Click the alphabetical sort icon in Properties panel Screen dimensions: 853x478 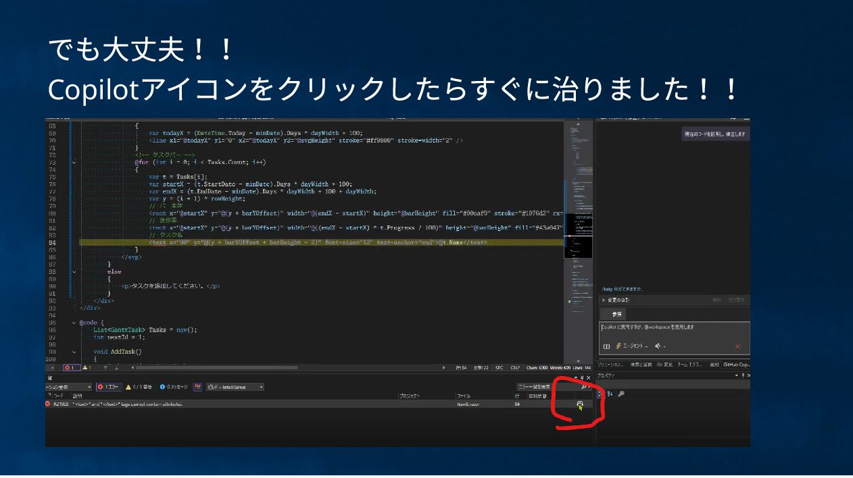[x=610, y=394]
